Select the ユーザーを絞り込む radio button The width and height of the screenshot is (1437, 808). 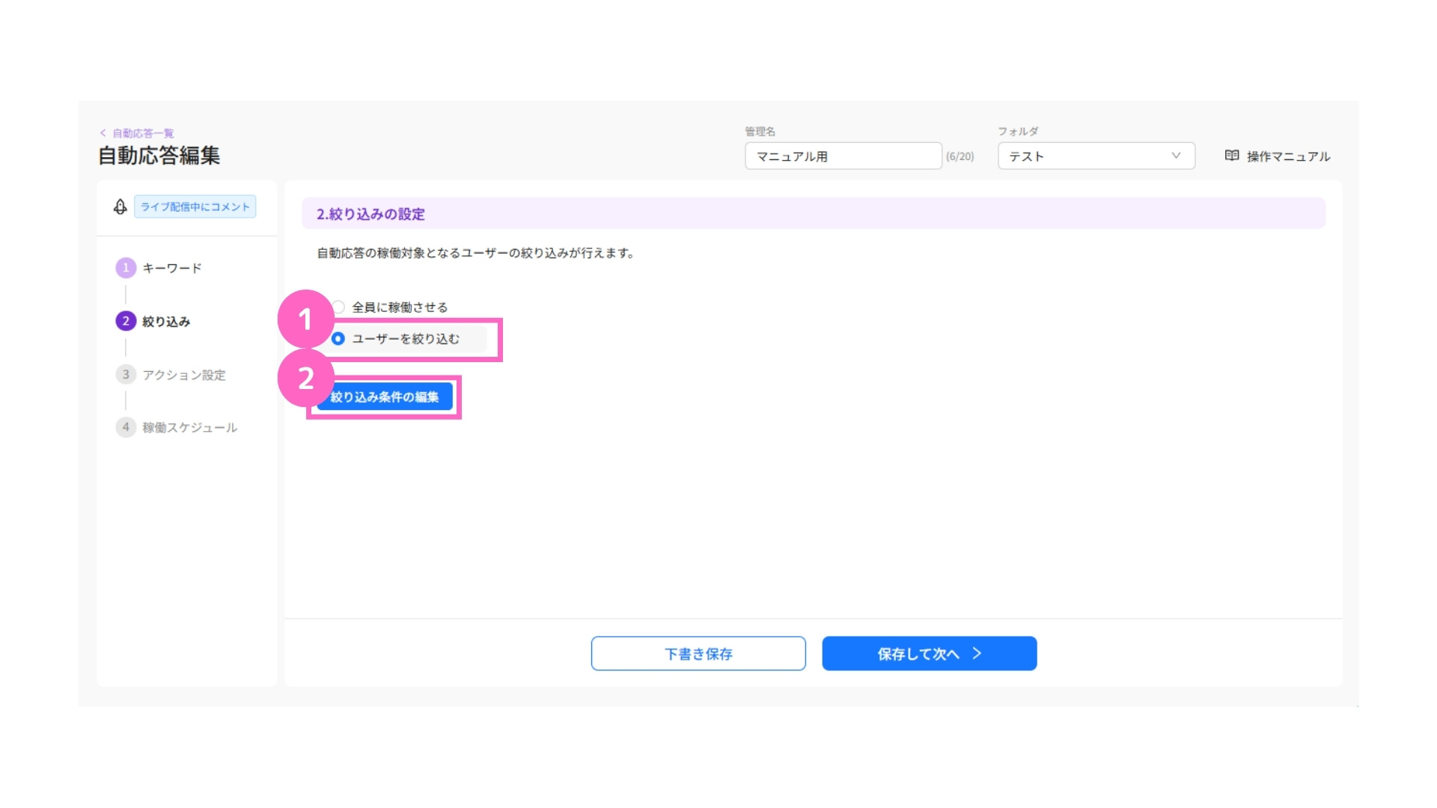pos(338,339)
